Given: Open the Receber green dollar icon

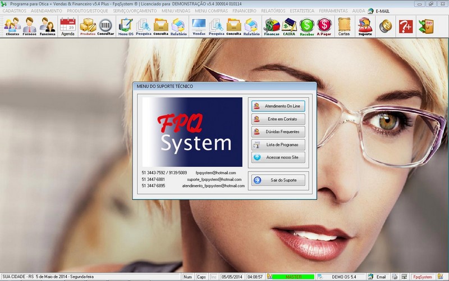Looking at the screenshot, I should coord(306,26).
